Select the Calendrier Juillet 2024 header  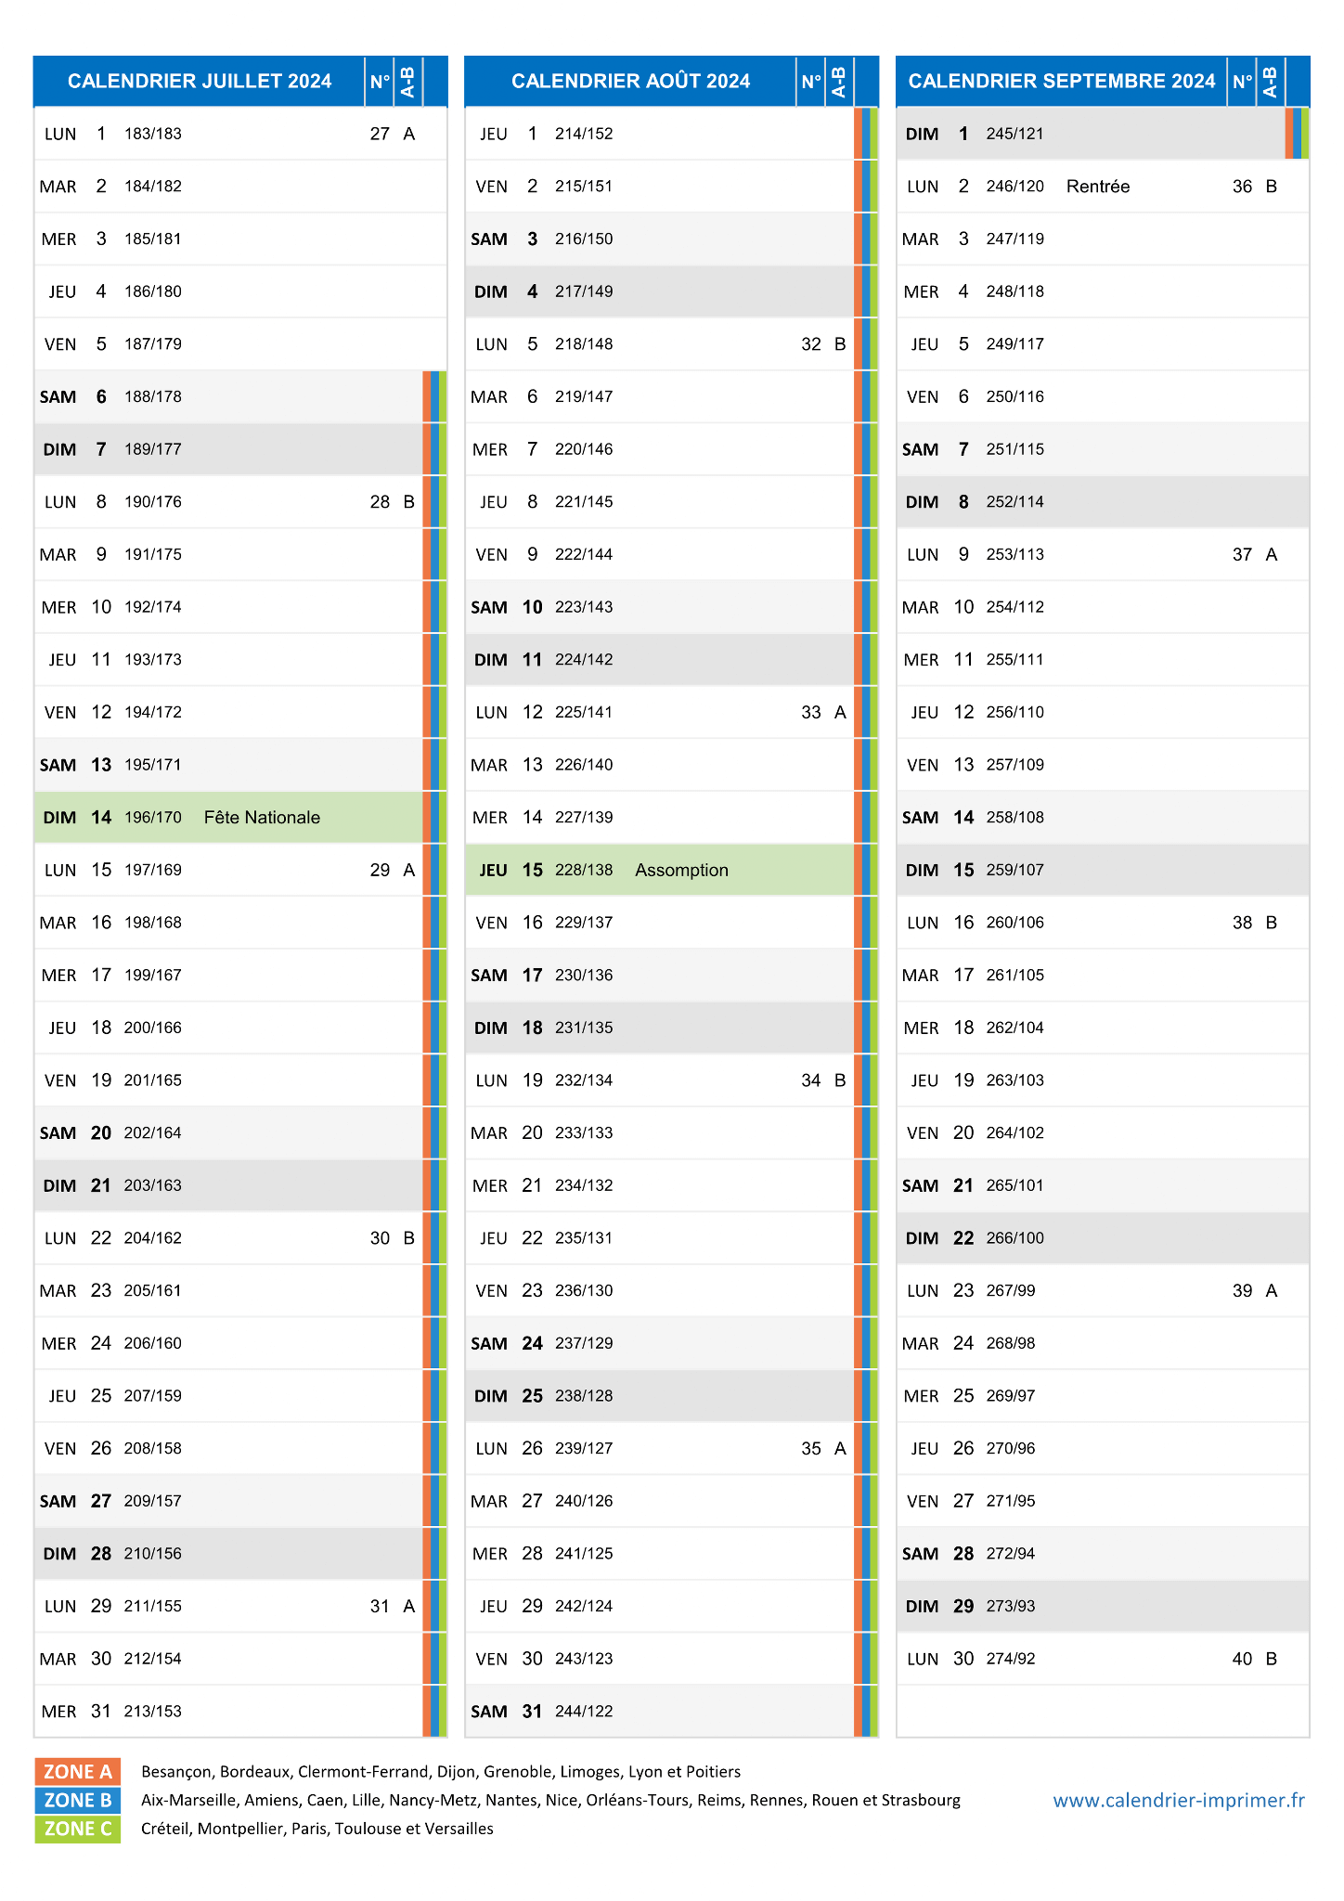click(x=200, y=82)
